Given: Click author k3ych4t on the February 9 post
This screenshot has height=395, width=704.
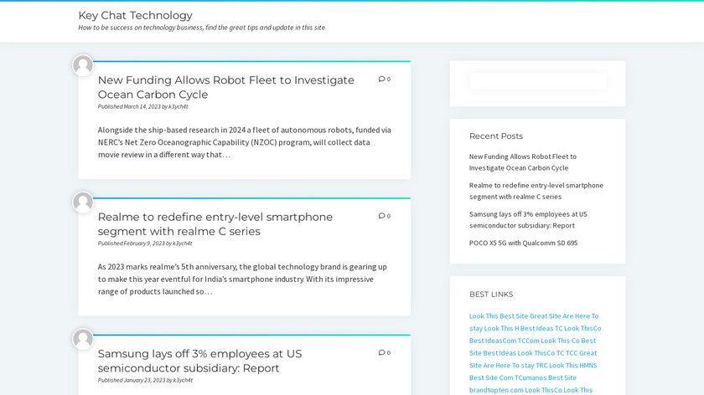Looking at the screenshot, I should (x=182, y=244).
